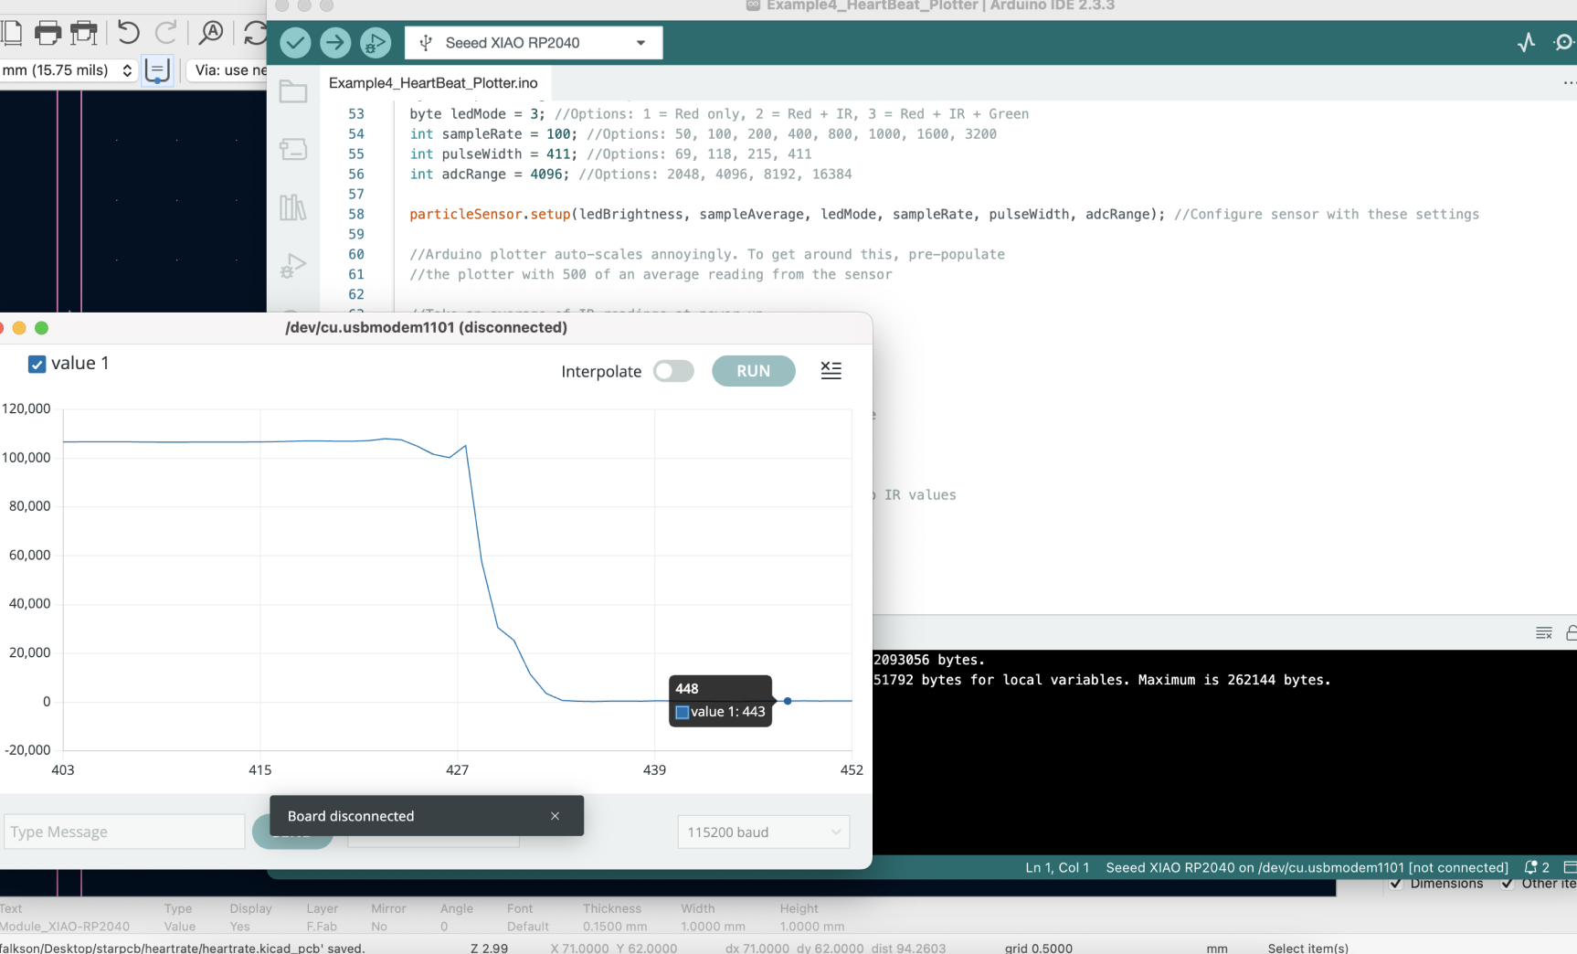Dismiss the Board disconnected notification
Screen dimensions: 1577x954
point(555,816)
